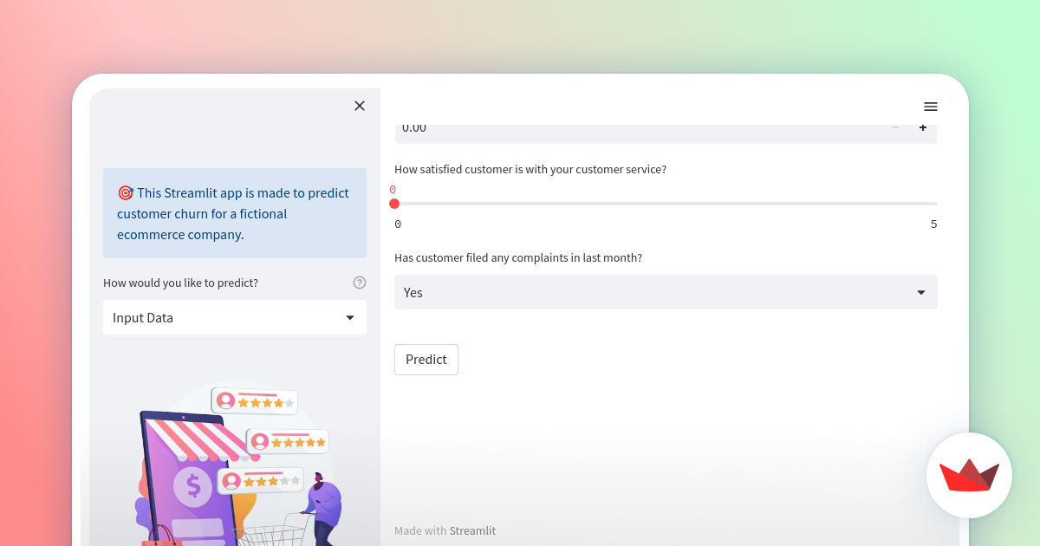Click the minus icon on the number input

point(894,127)
